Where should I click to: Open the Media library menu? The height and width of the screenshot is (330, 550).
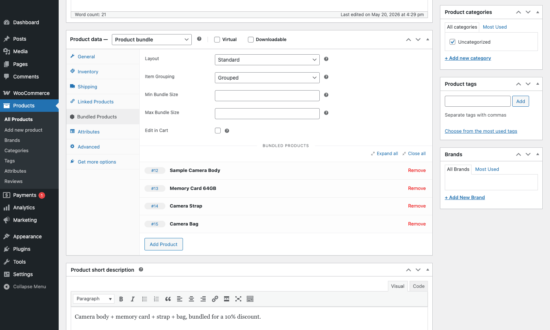[x=29, y=51]
